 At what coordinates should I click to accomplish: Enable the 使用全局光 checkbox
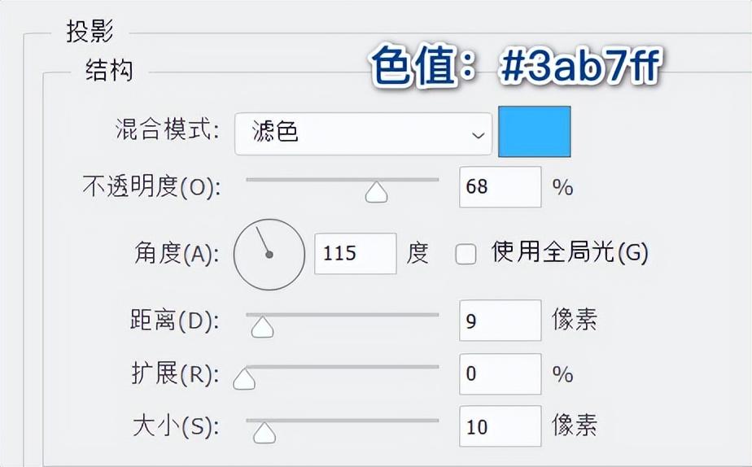466,255
